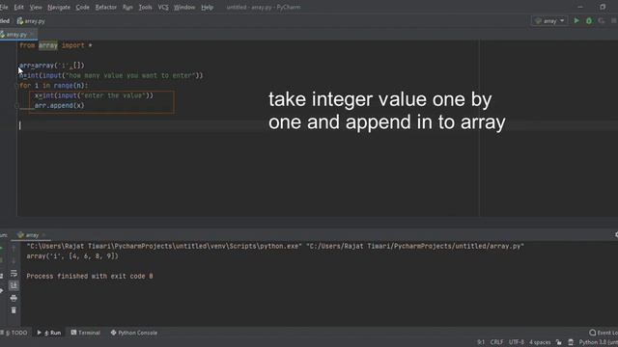Open the Window menu
This screenshot has width=618, height=347.
(x=184, y=7)
